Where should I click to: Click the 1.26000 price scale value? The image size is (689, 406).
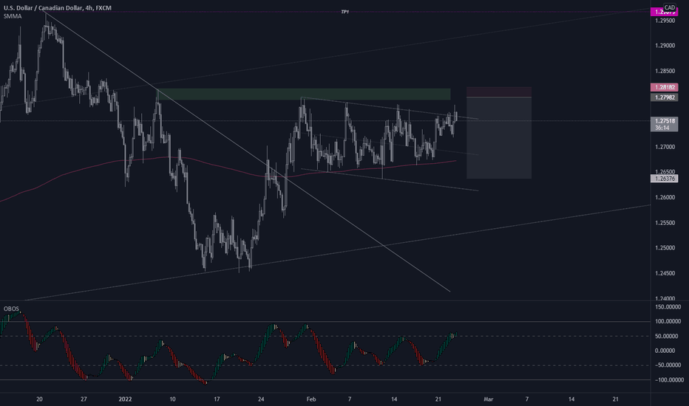pyautogui.click(x=665, y=198)
